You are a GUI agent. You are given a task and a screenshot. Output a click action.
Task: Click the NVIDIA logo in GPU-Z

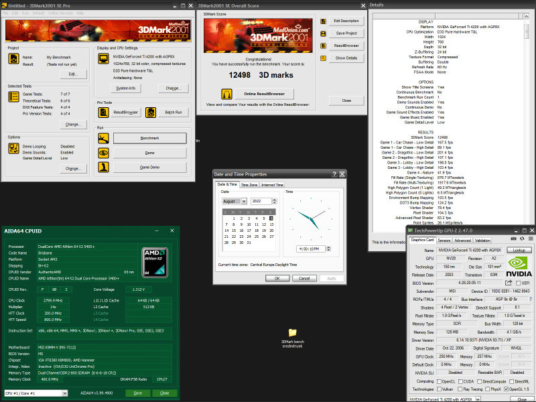tap(519, 267)
